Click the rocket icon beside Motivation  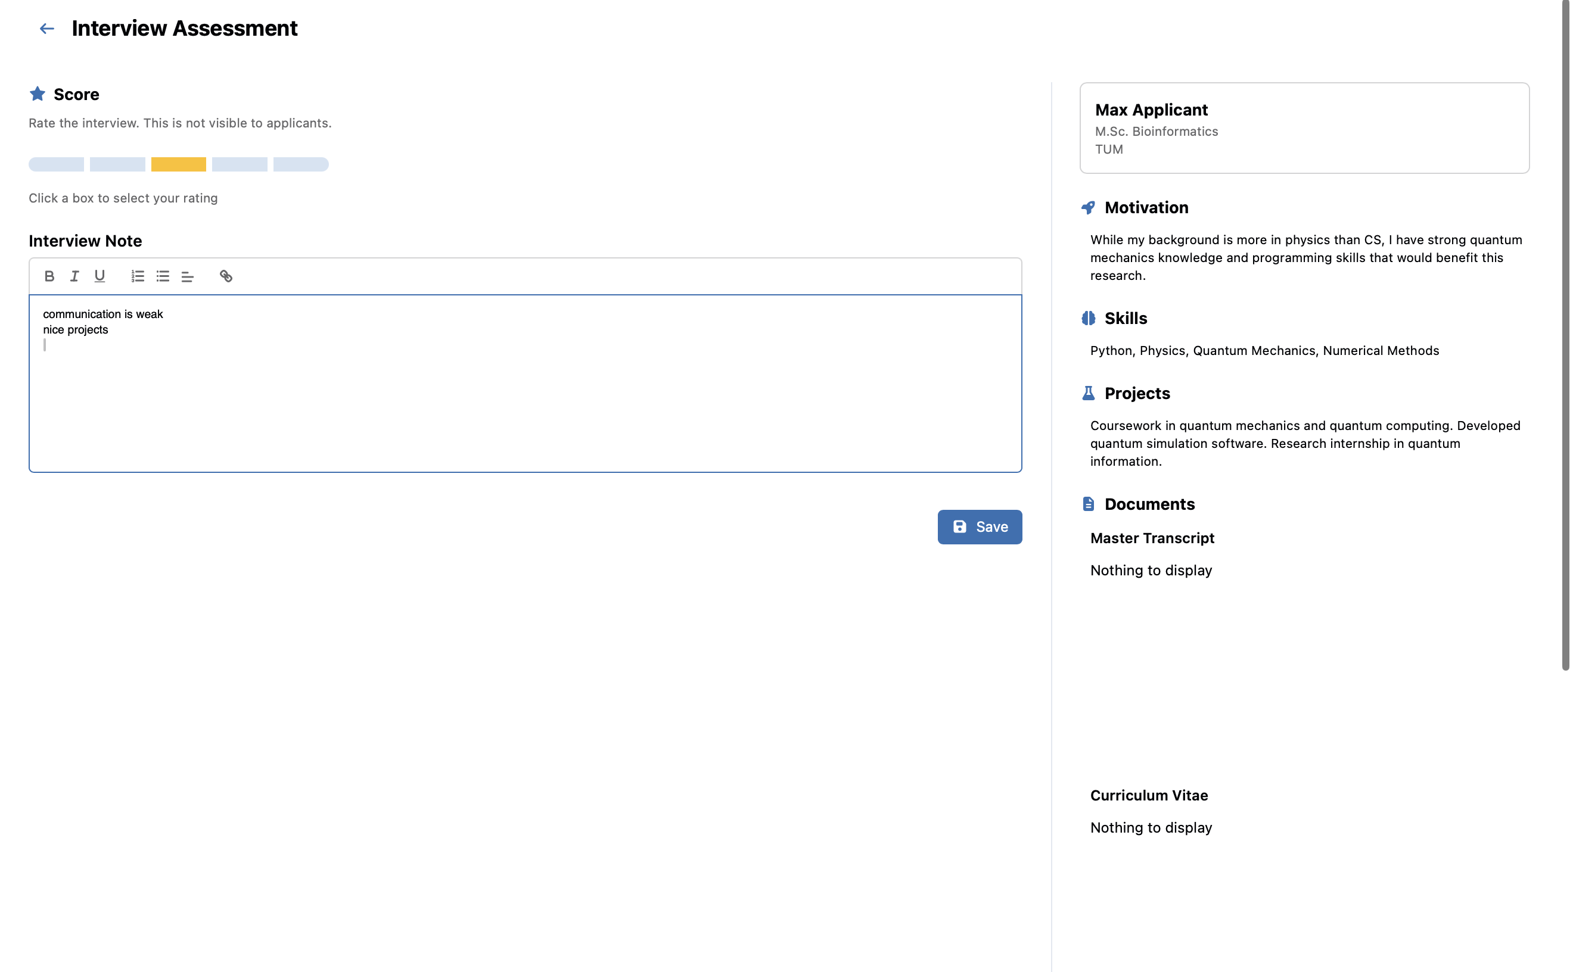1088,207
